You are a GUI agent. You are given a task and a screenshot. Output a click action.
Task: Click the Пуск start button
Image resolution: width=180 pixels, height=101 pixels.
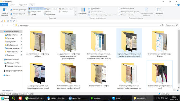[5, 98]
